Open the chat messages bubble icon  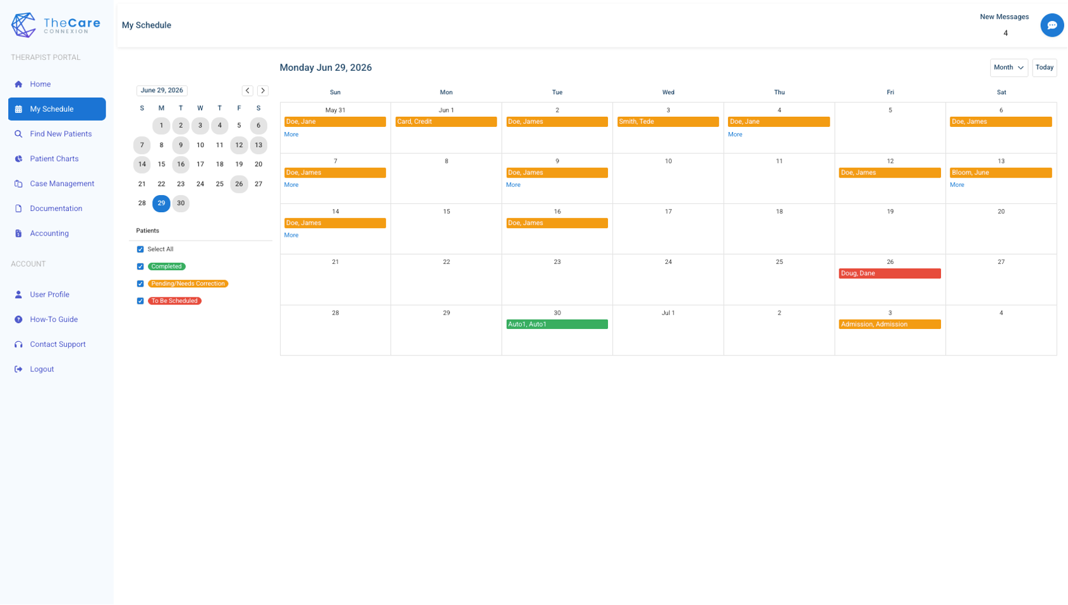pos(1052,25)
